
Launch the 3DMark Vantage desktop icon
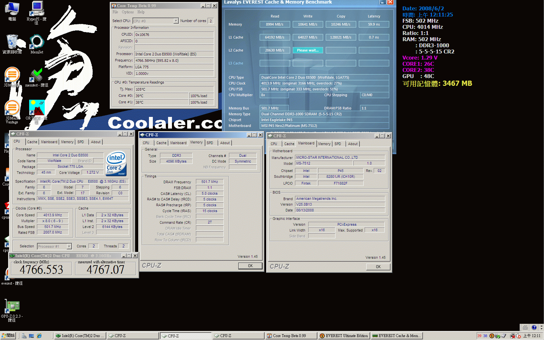click(x=12, y=112)
